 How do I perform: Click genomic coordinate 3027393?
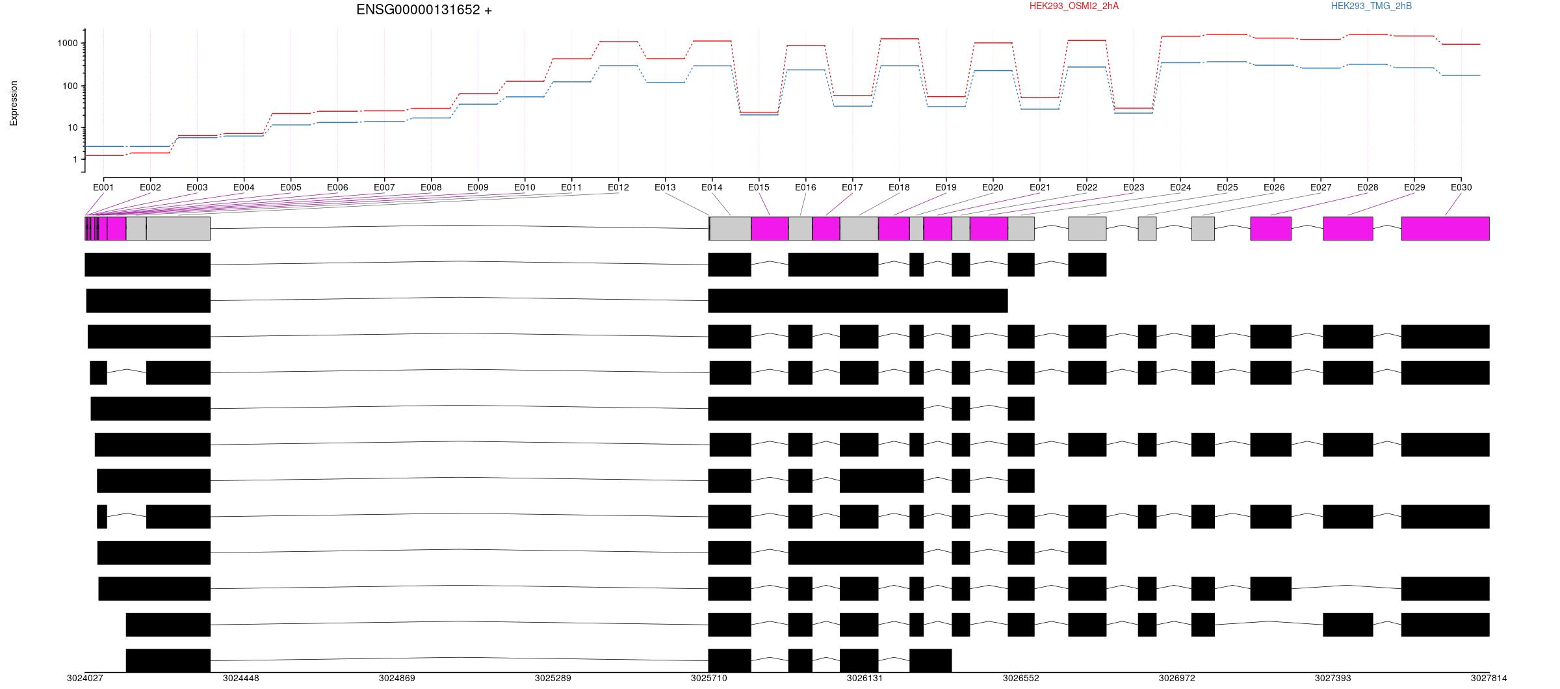pyautogui.click(x=1333, y=678)
